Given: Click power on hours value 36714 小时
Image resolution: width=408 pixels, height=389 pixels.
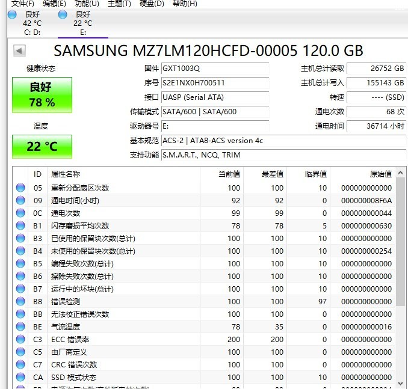Looking at the screenshot, I should click(x=376, y=126).
